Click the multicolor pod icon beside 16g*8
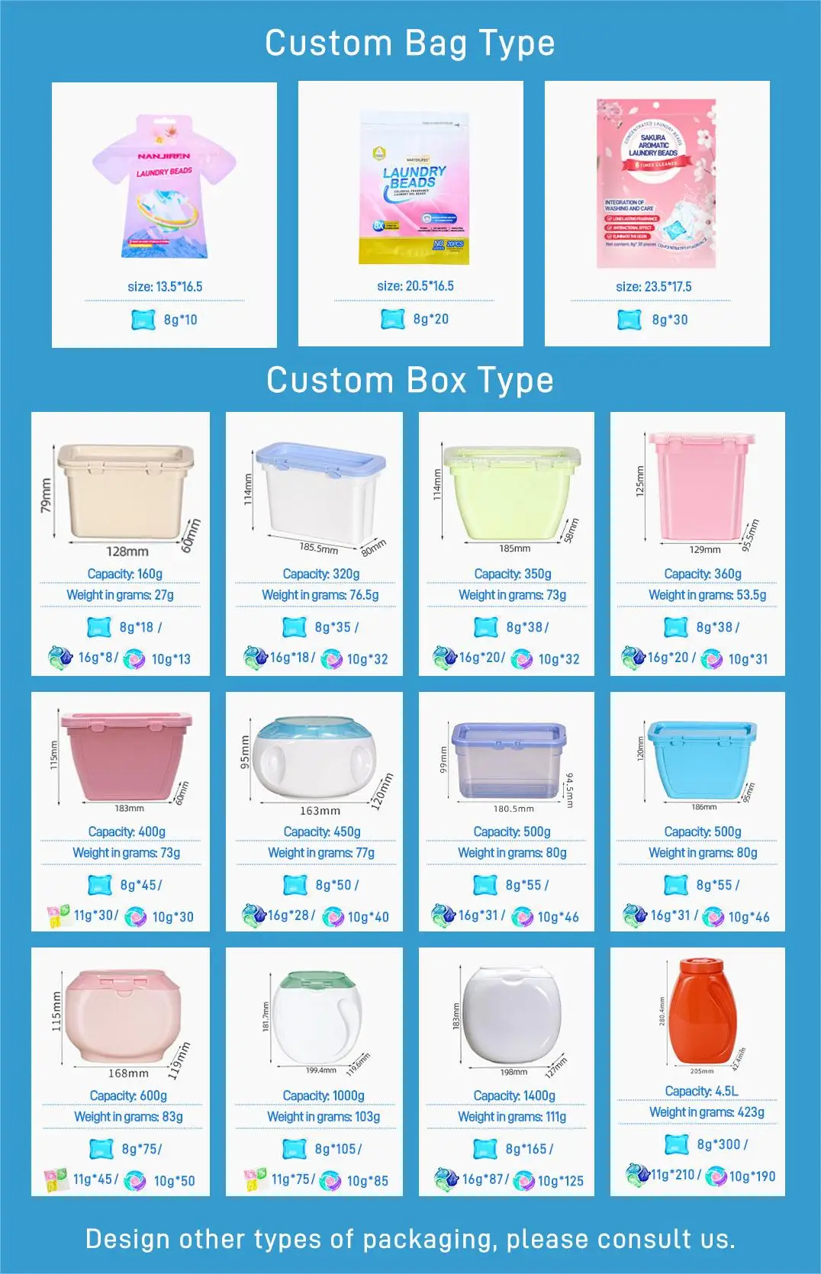The height and width of the screenshot is (1274, 821). (x=60, y=658)
